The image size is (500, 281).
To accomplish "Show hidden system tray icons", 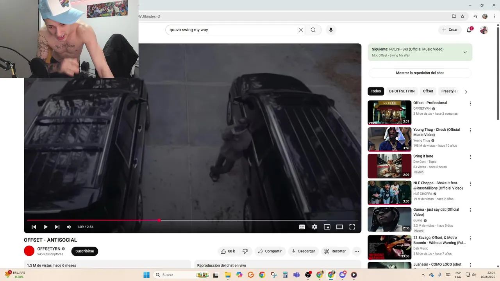I will tap(423, 275).
